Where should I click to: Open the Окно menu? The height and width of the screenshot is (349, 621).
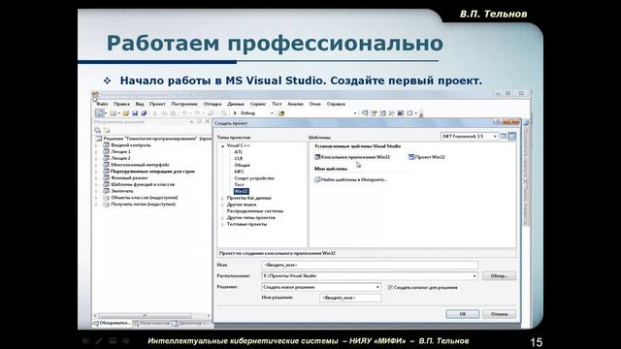tap(315, 104)
